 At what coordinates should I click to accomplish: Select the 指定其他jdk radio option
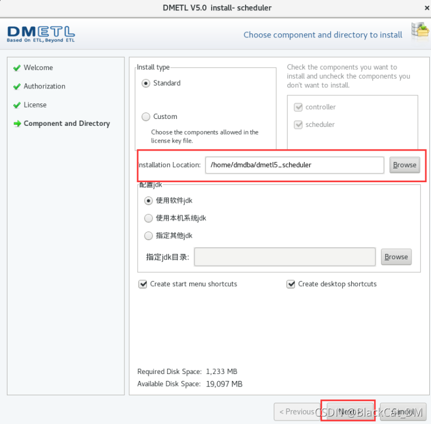click(149, 236)
